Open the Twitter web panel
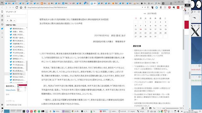The image size is (202, 113). coord(2,29)
